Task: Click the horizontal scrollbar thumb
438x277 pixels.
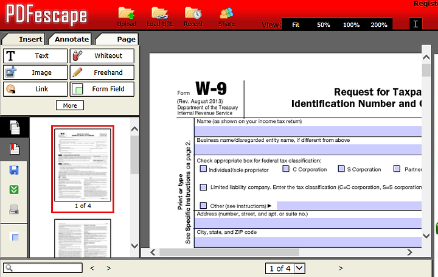Action: coord(229,253)
